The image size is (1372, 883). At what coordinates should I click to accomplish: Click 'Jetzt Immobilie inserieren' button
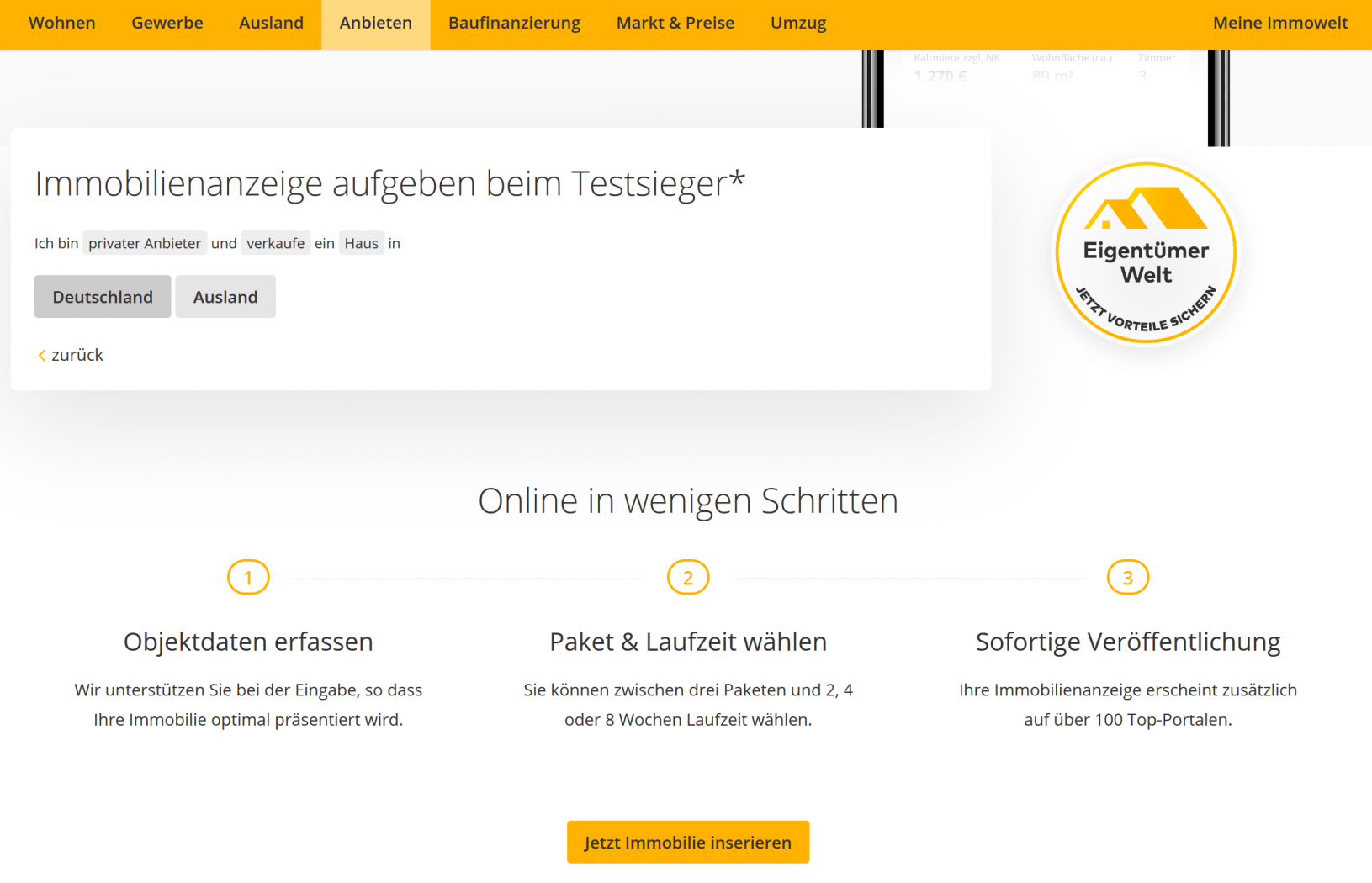point(688,842)
